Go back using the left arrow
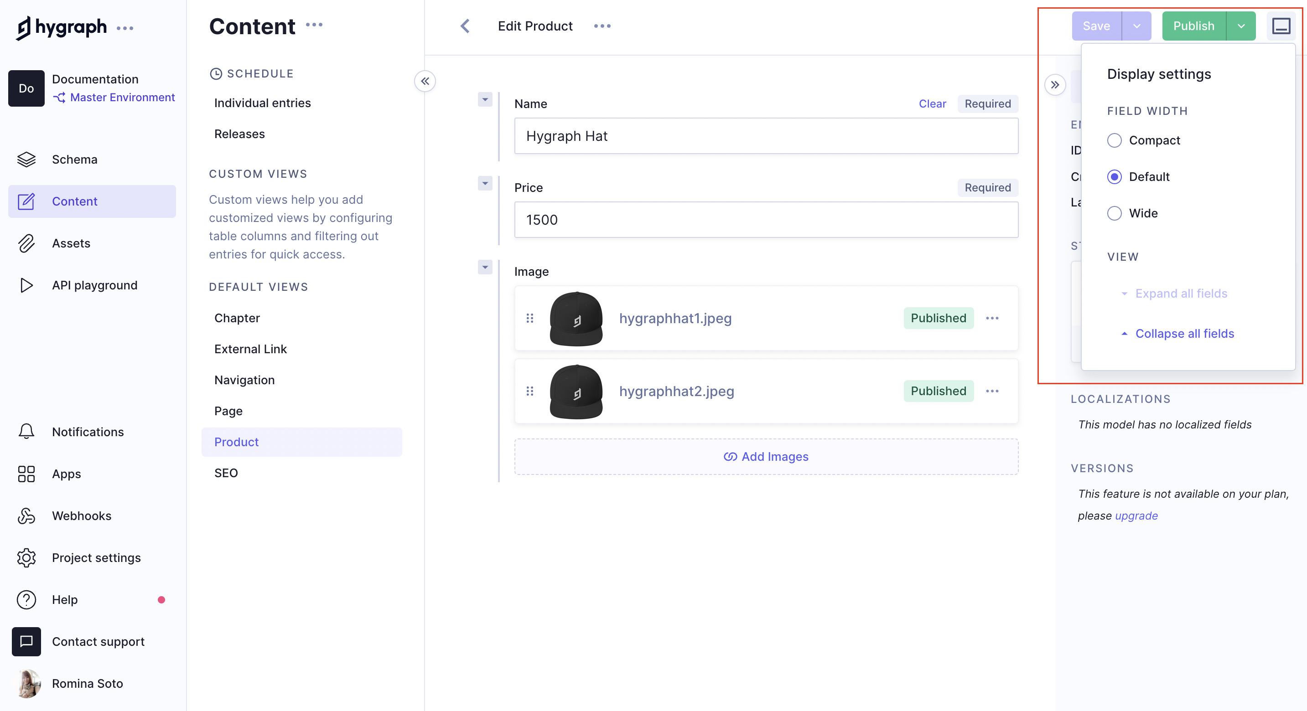 [465, 26]
